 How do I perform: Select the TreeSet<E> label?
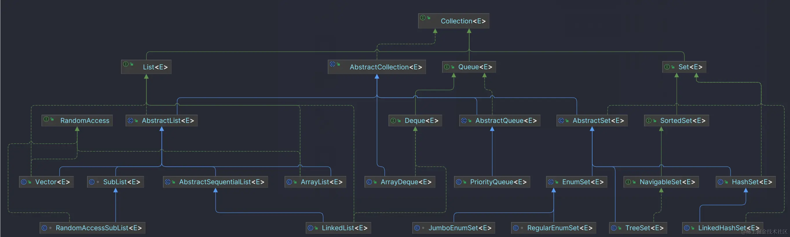pos(644,228)
